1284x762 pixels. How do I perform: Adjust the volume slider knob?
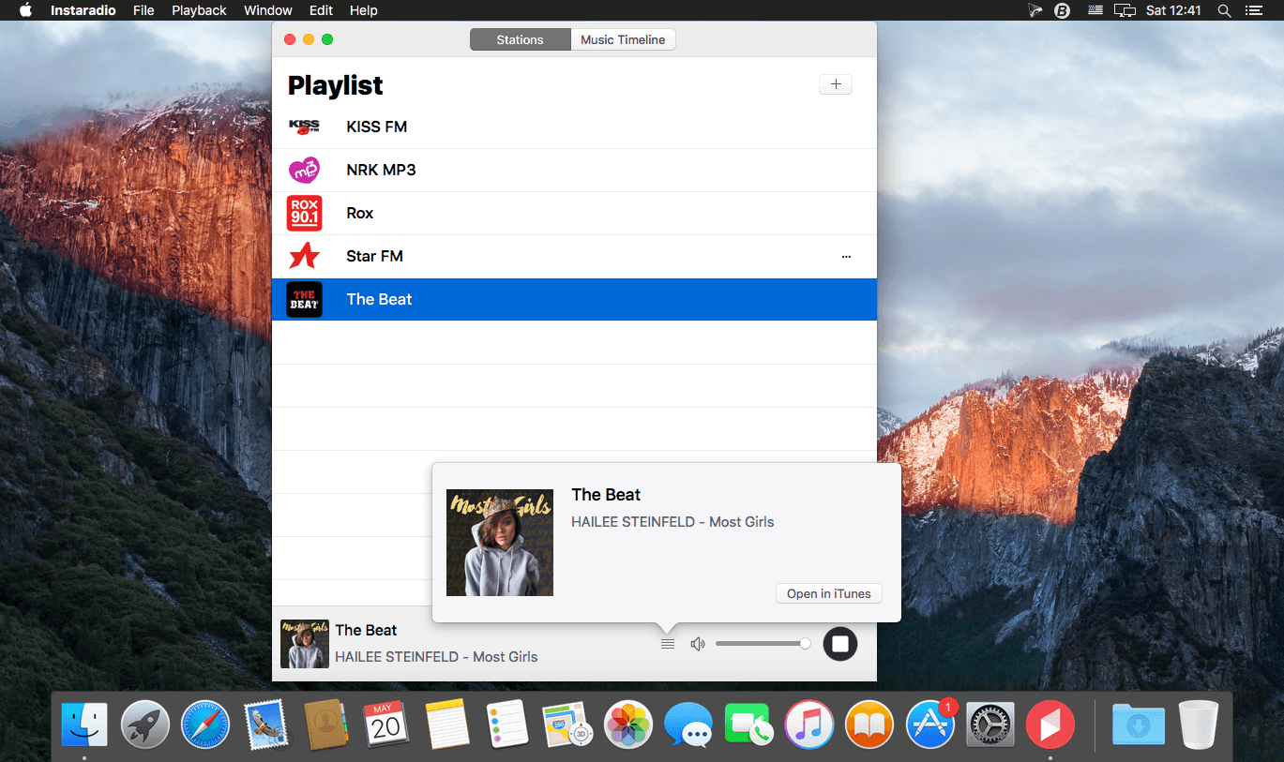point(805,643)
